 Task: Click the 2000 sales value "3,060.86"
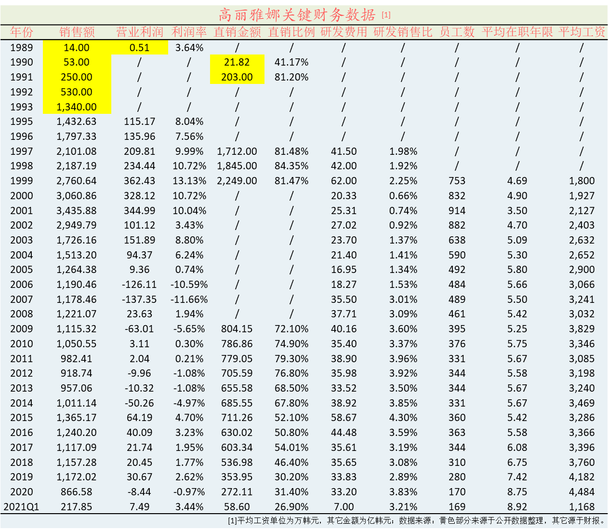tap(77, 196)
